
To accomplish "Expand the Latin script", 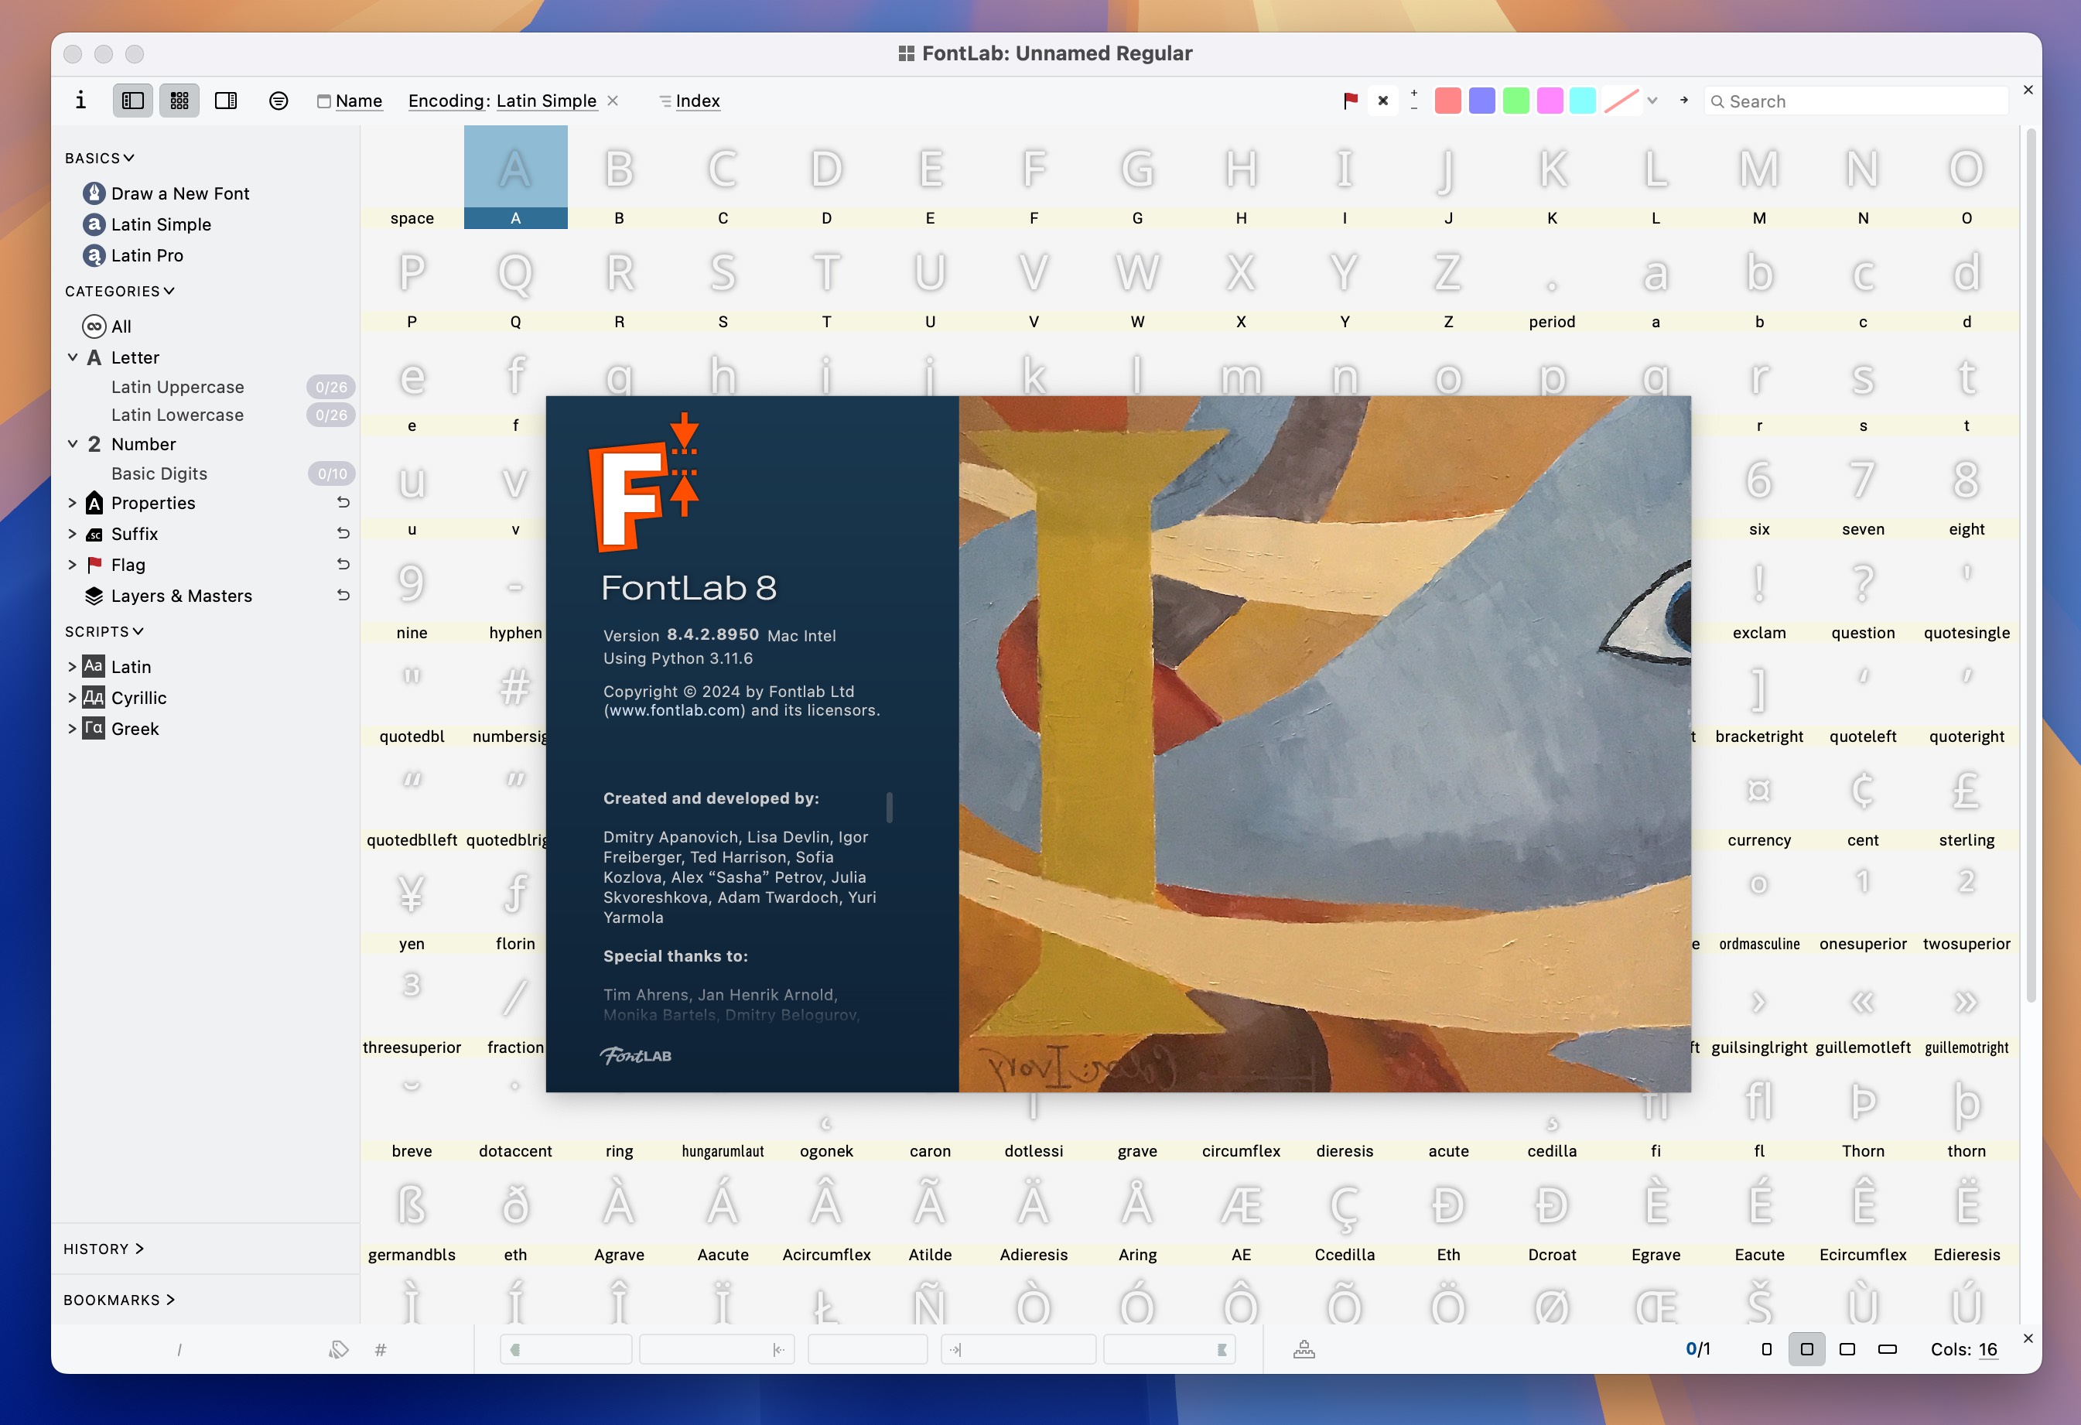I will click(73, 668).
